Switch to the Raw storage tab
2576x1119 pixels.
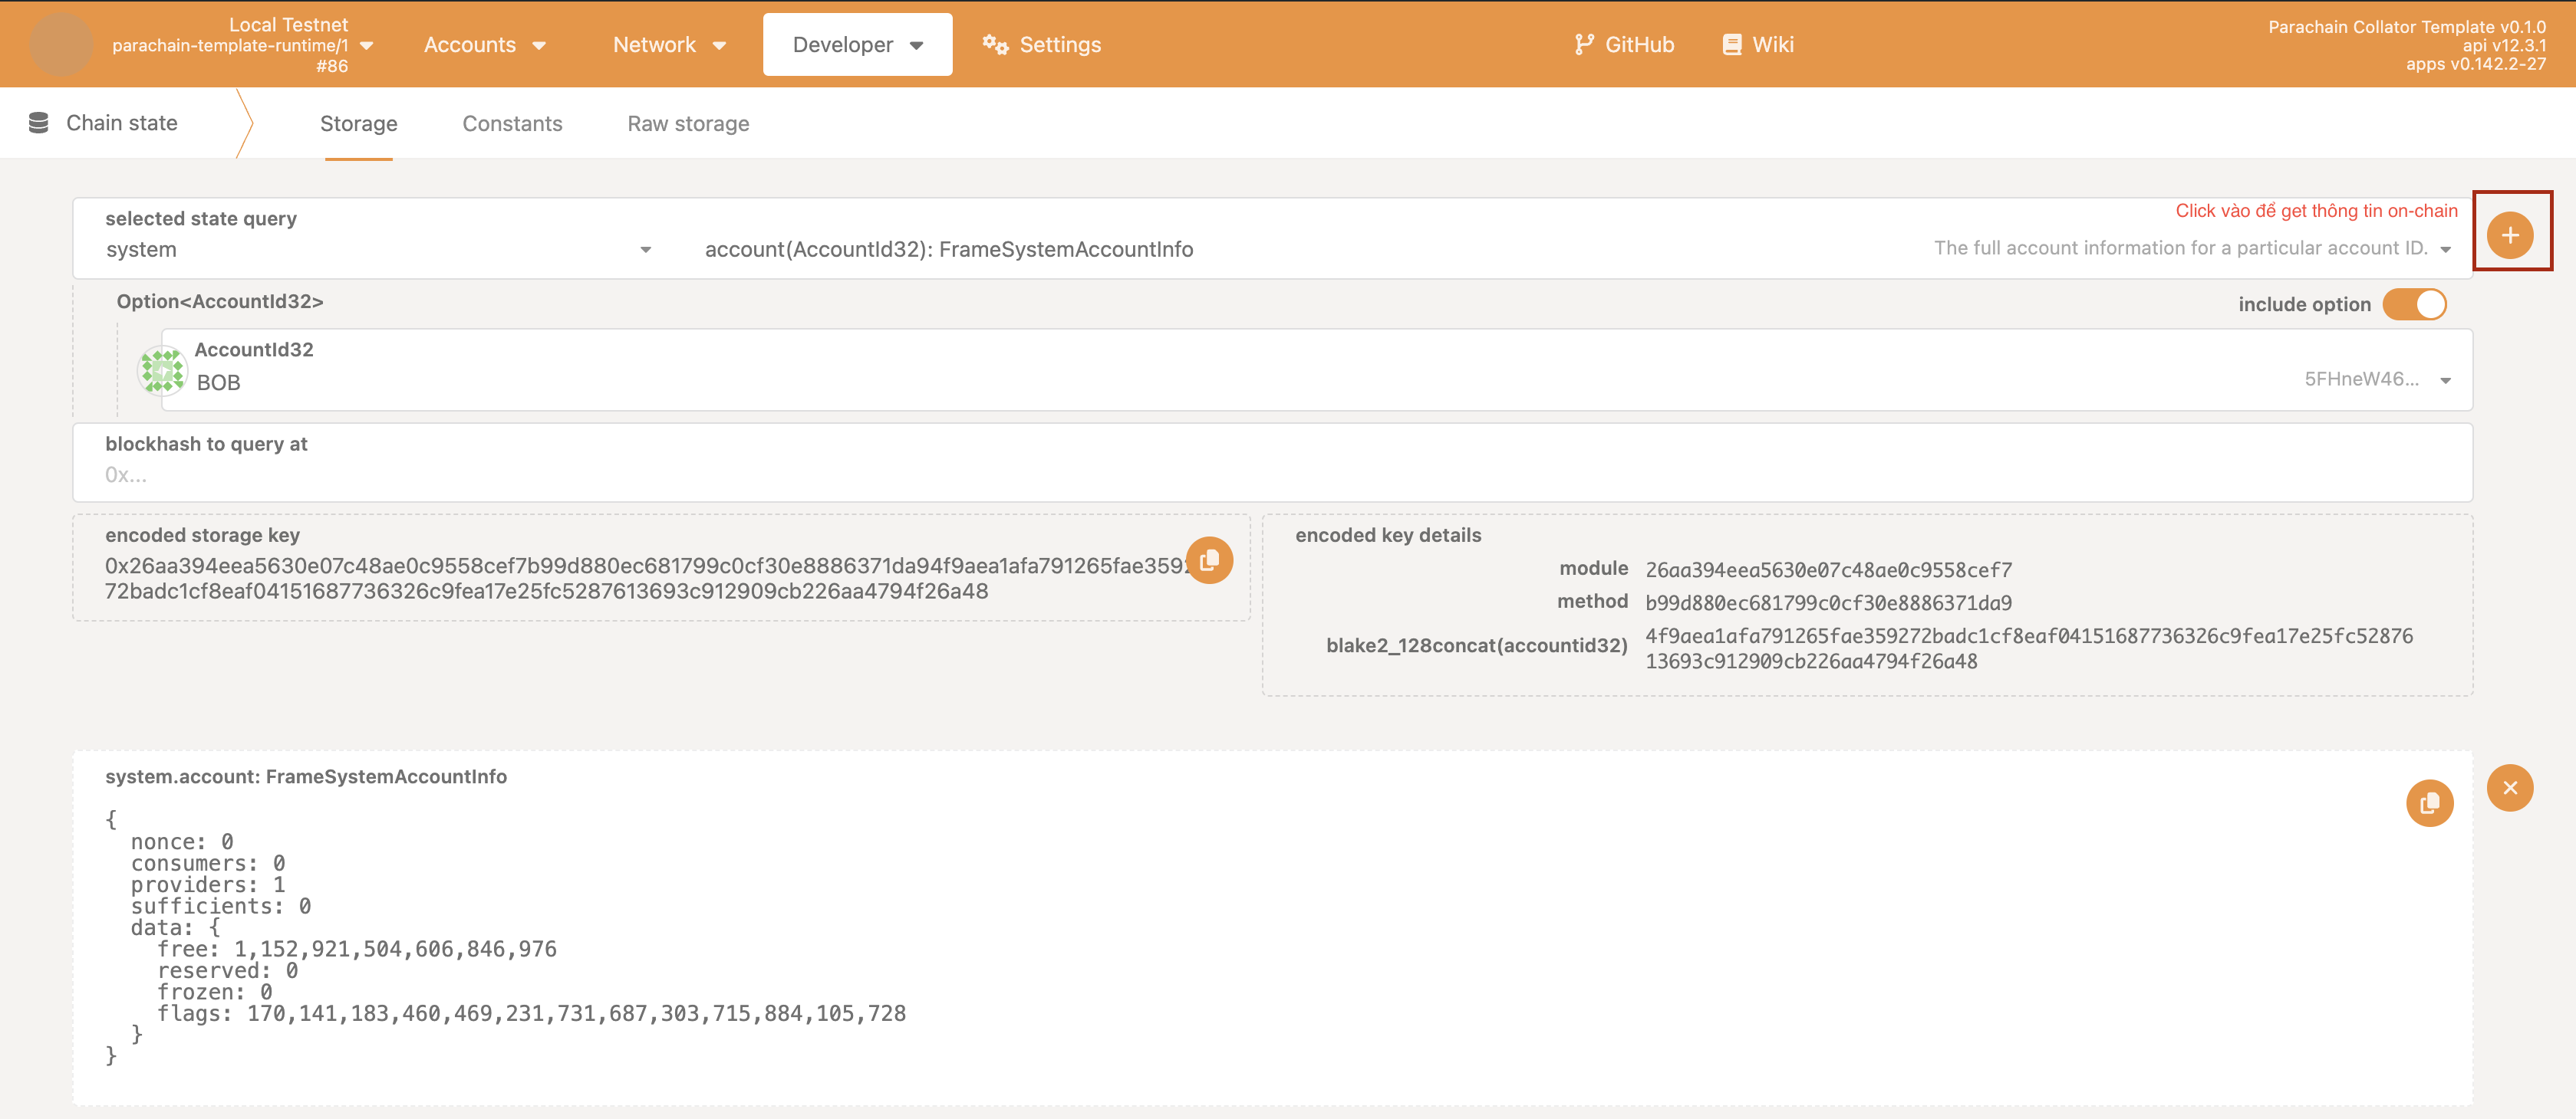pyautogui.click(x=688, y=124)
